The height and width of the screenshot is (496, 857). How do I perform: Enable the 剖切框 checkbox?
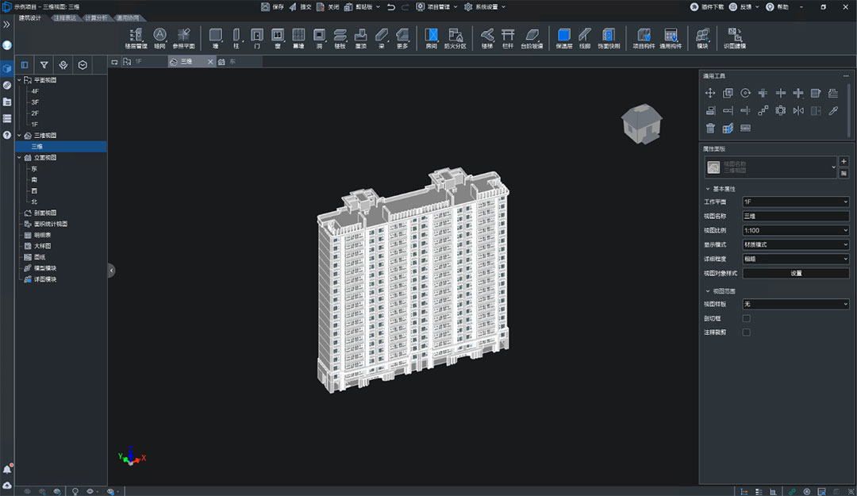coord(746,318)
